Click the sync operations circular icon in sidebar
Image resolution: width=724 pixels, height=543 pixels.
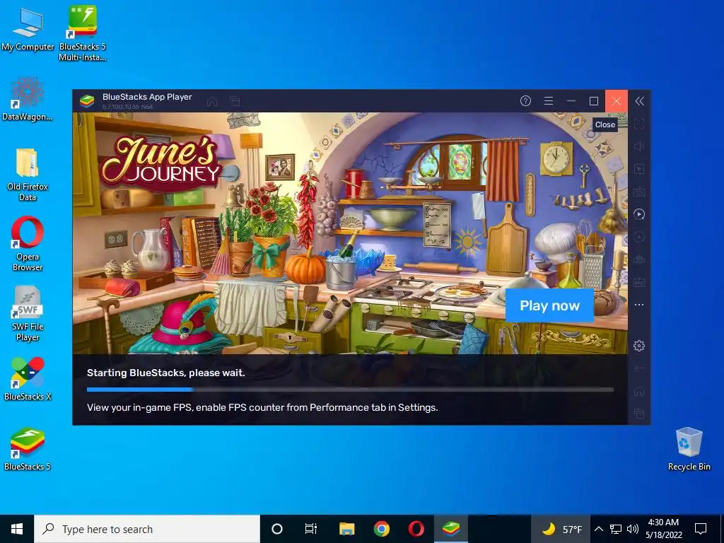[x=639, y=237]
